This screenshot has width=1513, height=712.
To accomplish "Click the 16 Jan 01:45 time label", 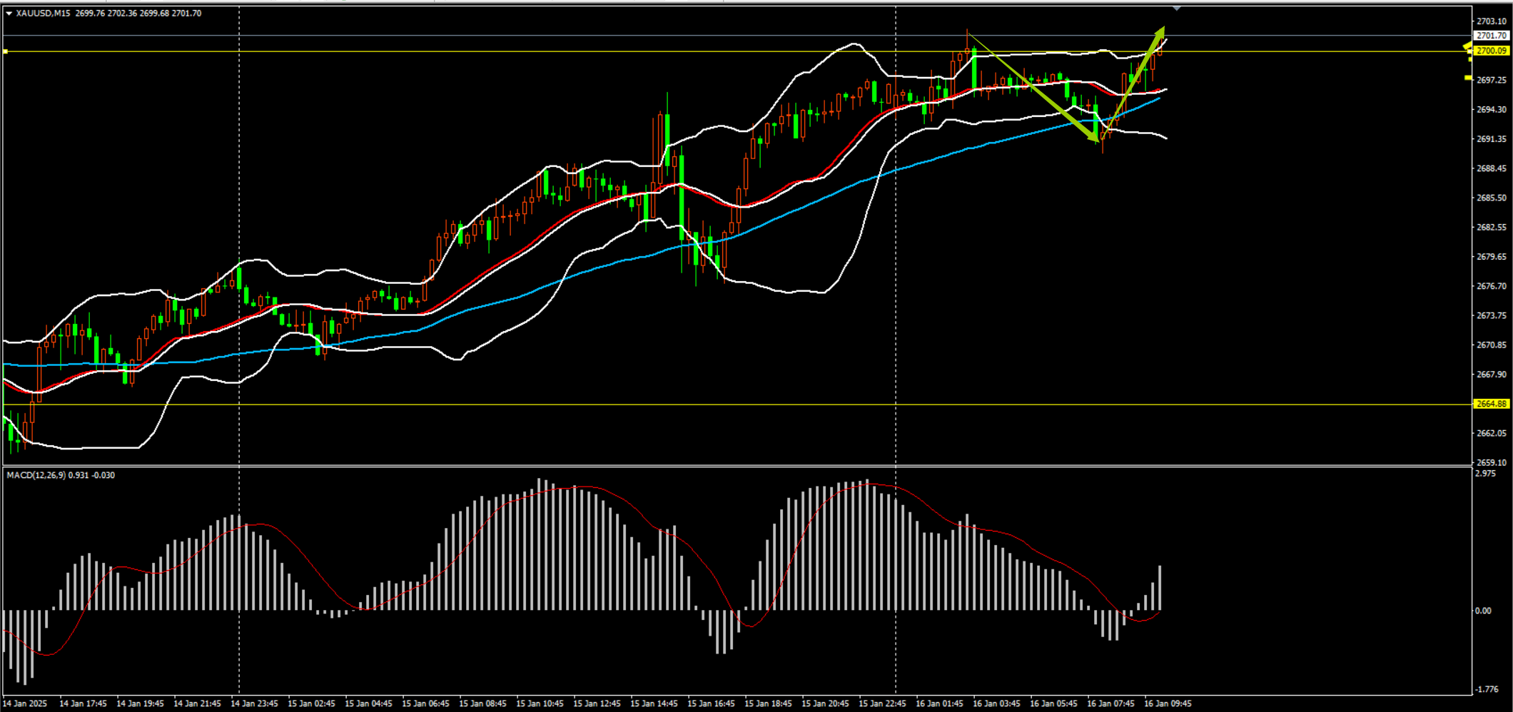I will point(939,703).
